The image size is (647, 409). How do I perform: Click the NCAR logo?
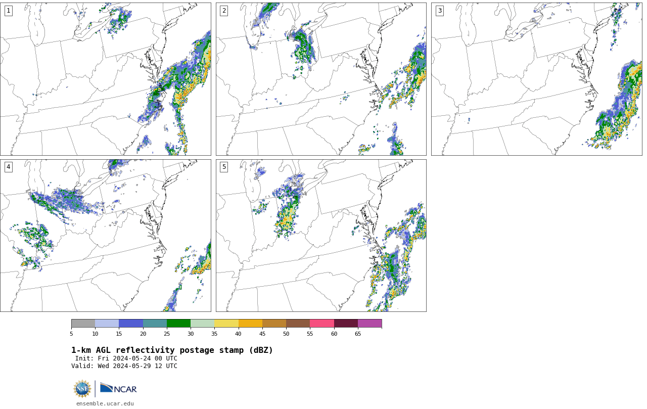point(118,388)
